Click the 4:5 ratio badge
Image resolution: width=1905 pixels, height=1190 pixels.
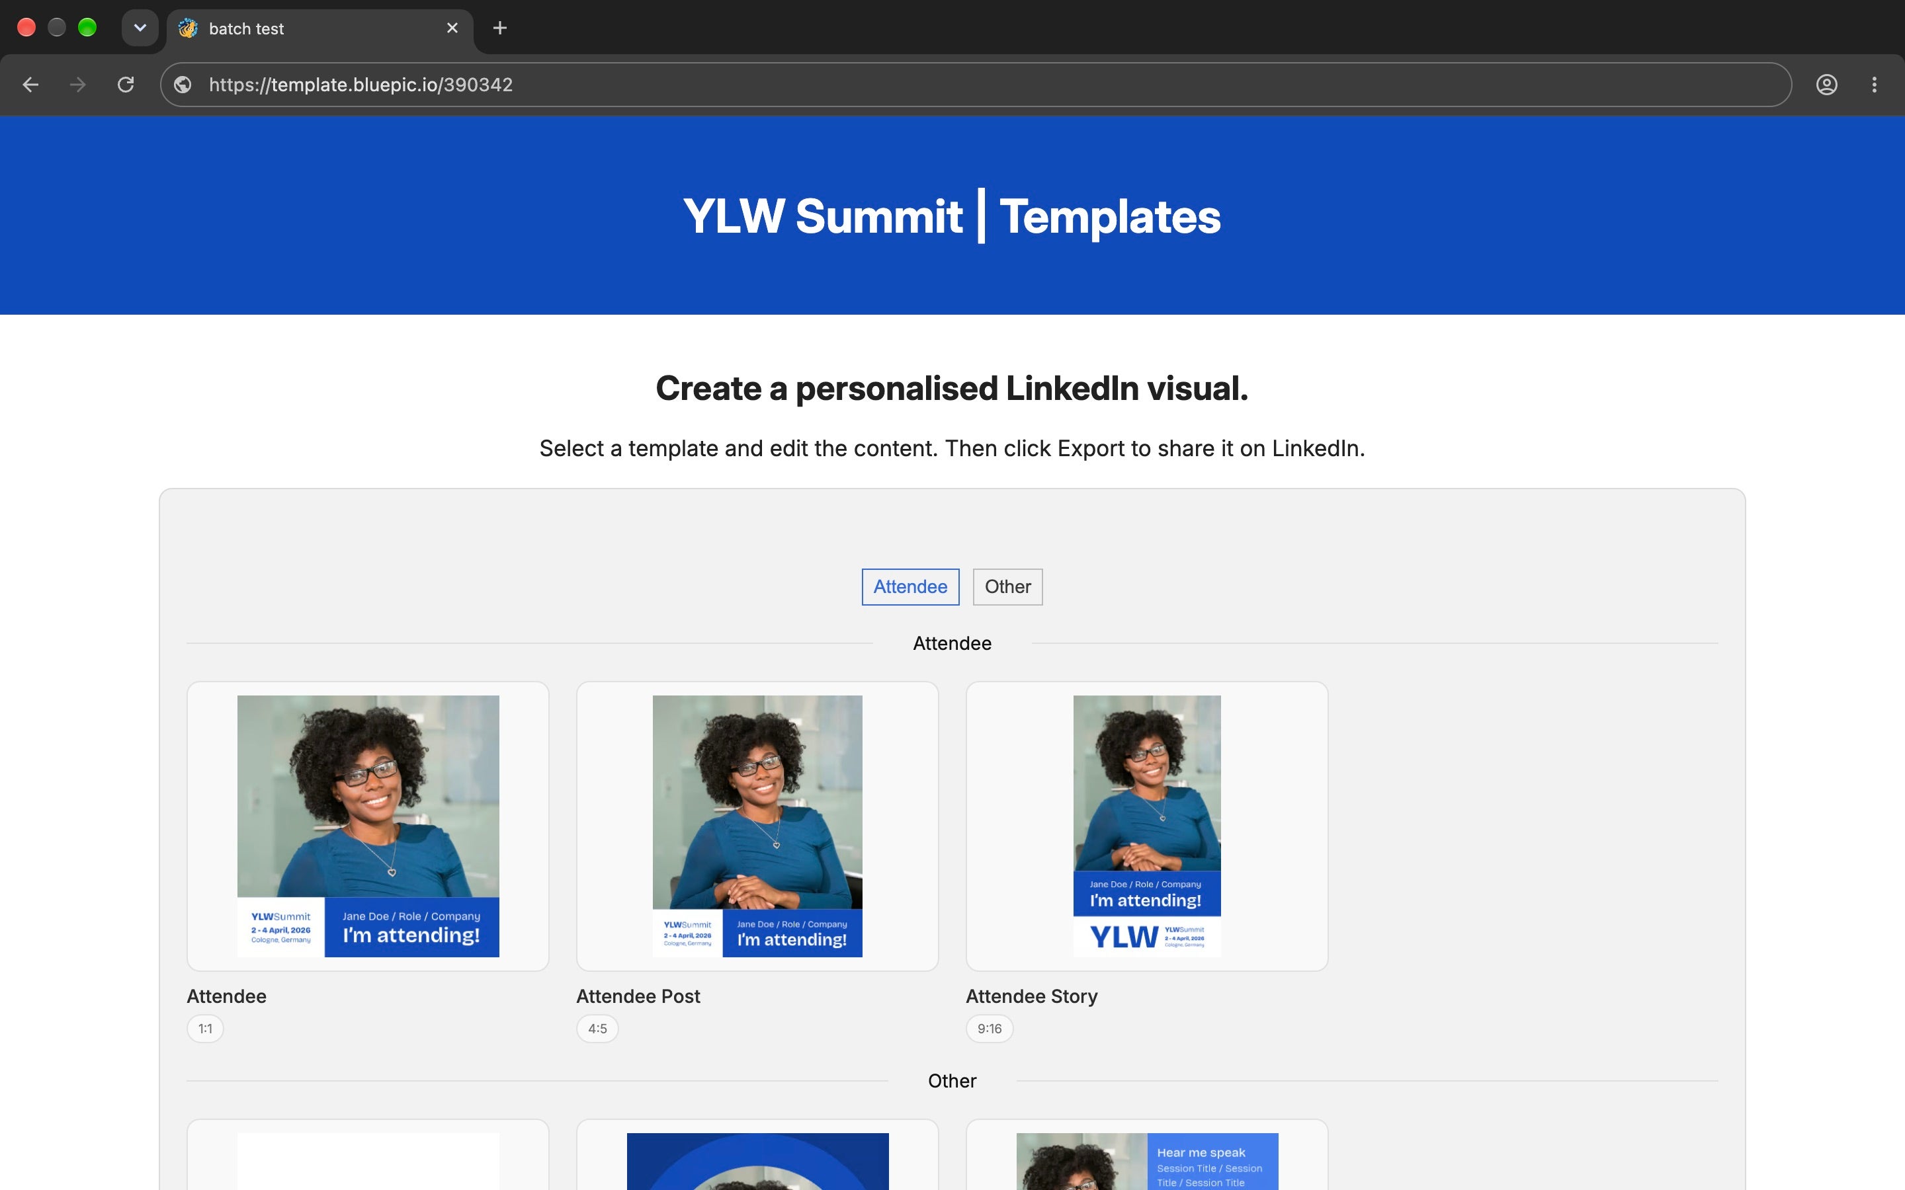click(x=597, y=1029)
